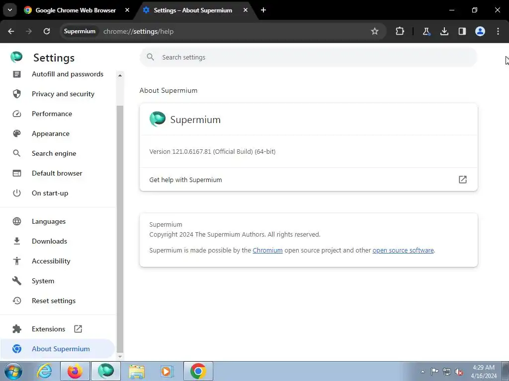This screenshot has width=509, height=381.
Task: Open the open source software link
Action: (403, 251)
